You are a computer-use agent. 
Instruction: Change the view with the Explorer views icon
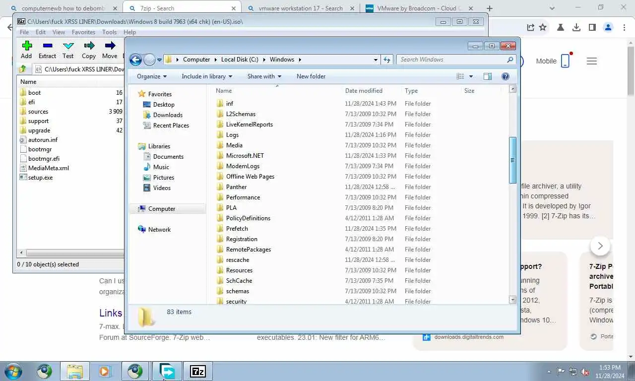pos(460,76)
